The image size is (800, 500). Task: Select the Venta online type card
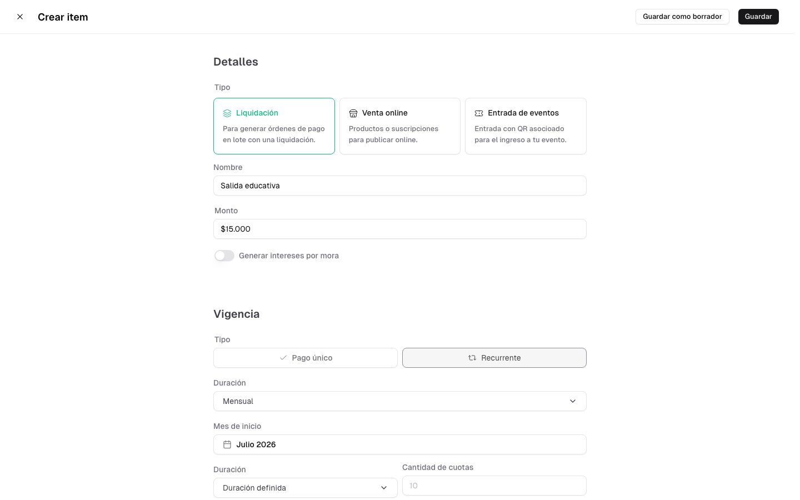[400, 126]
